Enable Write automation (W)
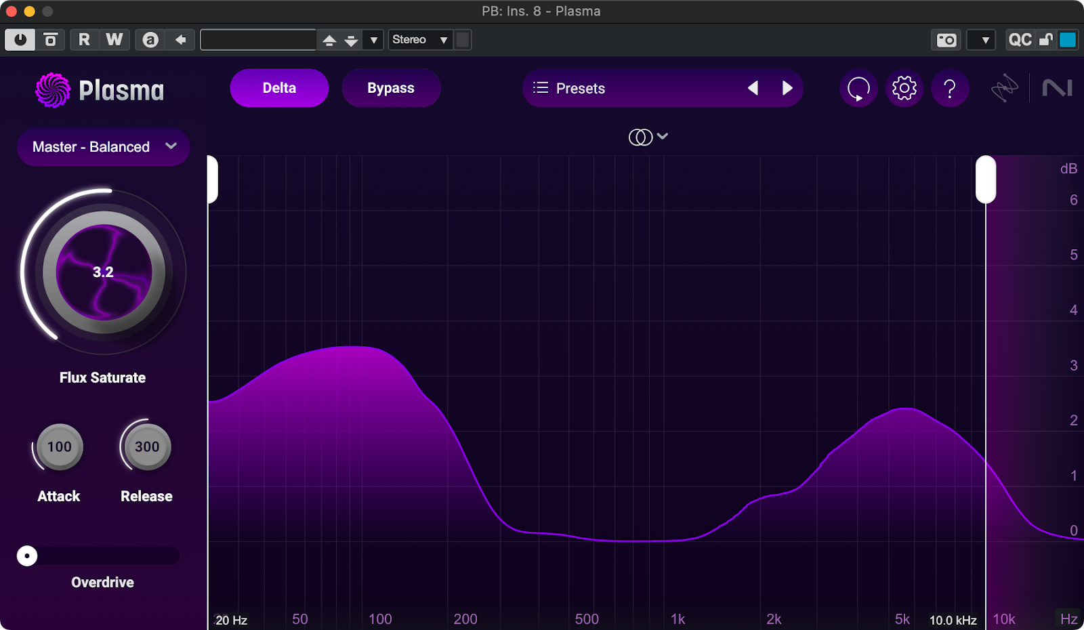1084x630 pixels. tap(114, 40)
